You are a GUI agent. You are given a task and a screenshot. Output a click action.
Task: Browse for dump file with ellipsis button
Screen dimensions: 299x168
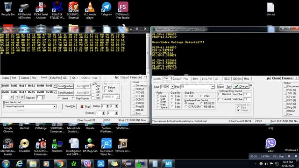[x=60, y=106]
